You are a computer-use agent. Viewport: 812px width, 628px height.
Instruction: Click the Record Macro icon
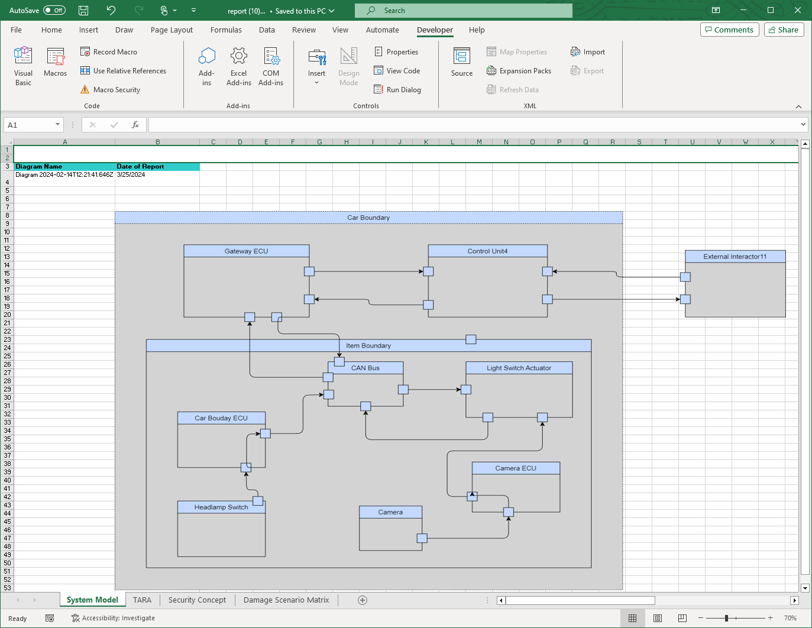coord(85,52)
